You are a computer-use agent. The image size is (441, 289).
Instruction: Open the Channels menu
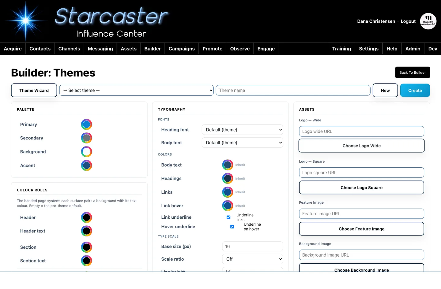coord(69,49)
